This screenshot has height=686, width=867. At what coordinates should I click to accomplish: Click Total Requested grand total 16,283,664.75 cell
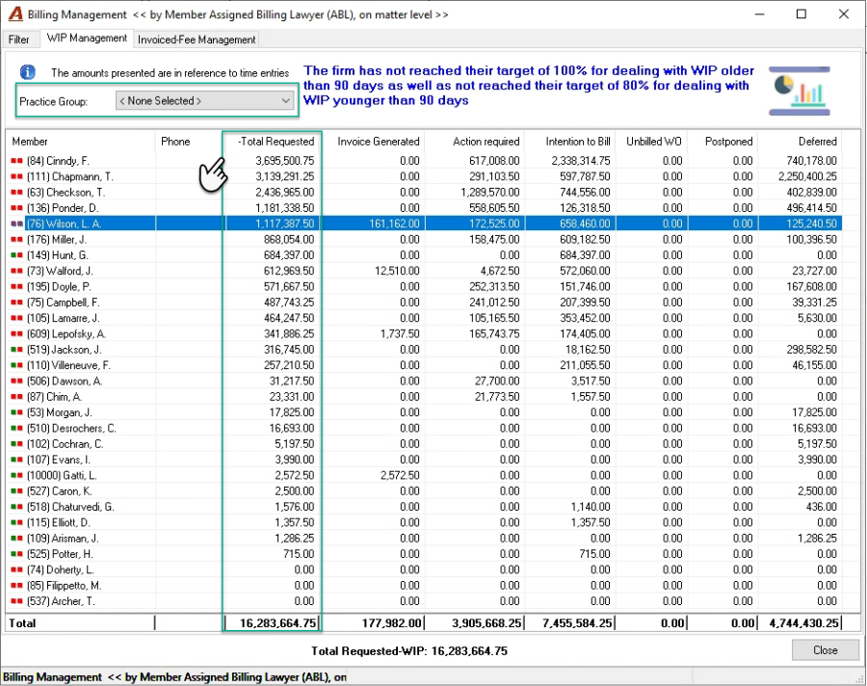pyautogui.click(x=273, y=623)
